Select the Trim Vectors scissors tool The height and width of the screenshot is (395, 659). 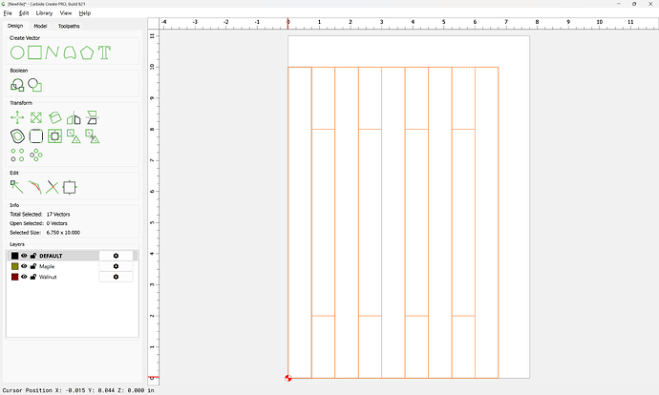coord(53,187)
